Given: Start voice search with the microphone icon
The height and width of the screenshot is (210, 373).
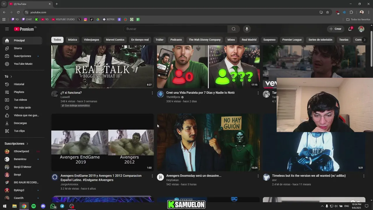Looking at the screenshot, I should 247,29.
